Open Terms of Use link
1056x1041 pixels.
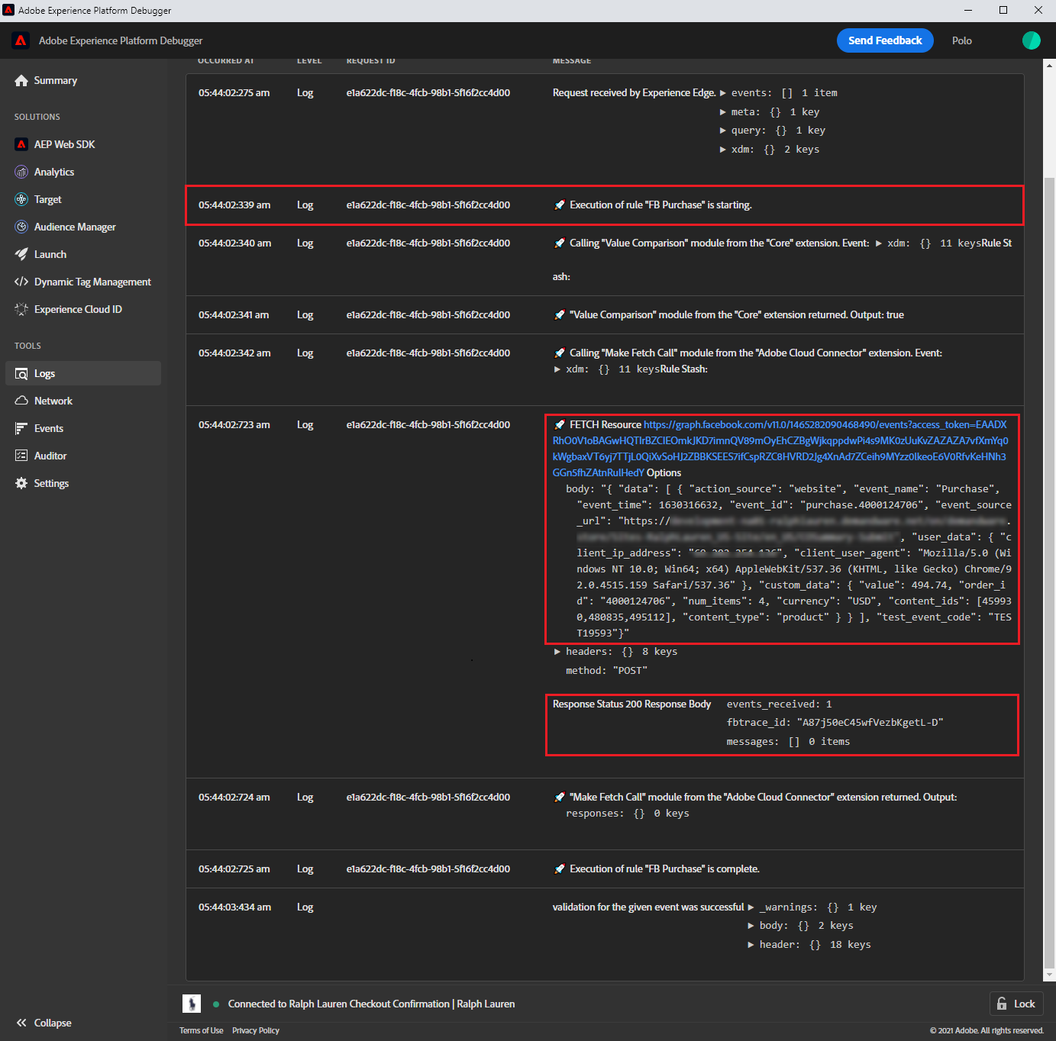pyautogui.click(x=202, y=1030)
